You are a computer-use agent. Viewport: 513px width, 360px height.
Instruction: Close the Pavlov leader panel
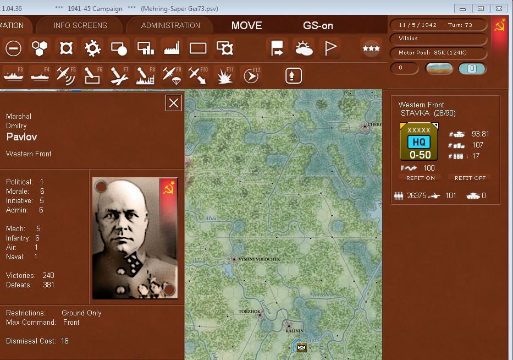click(174, 103)
